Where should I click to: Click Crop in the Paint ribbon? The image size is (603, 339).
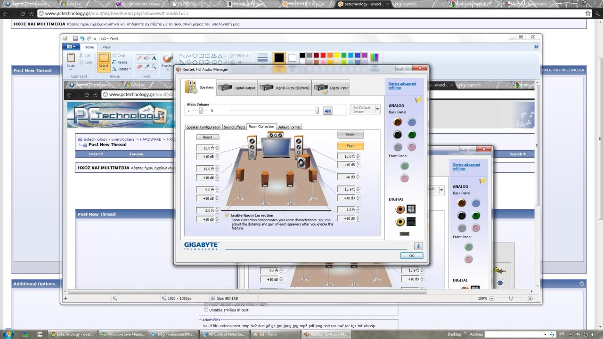coord(119,55)
